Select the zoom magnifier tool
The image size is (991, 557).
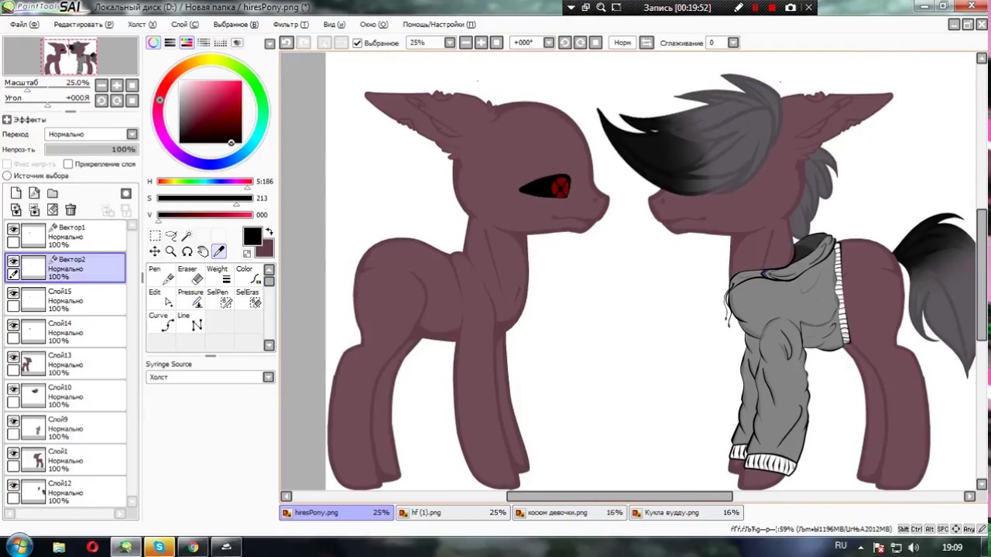click(x=171, y=251)
